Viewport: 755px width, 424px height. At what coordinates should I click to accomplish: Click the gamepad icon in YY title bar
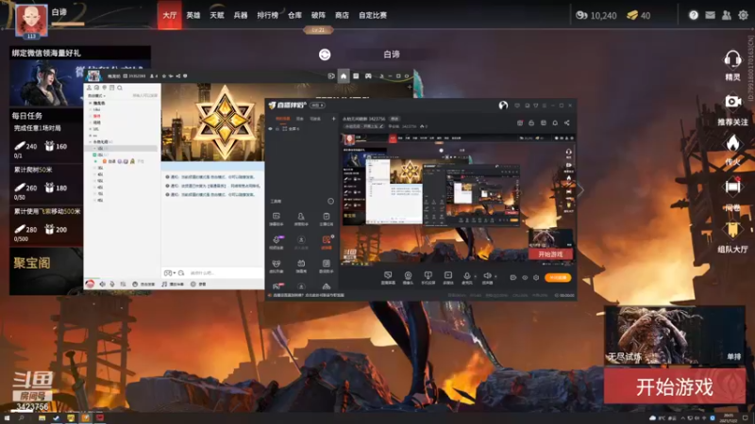(368, 76)
